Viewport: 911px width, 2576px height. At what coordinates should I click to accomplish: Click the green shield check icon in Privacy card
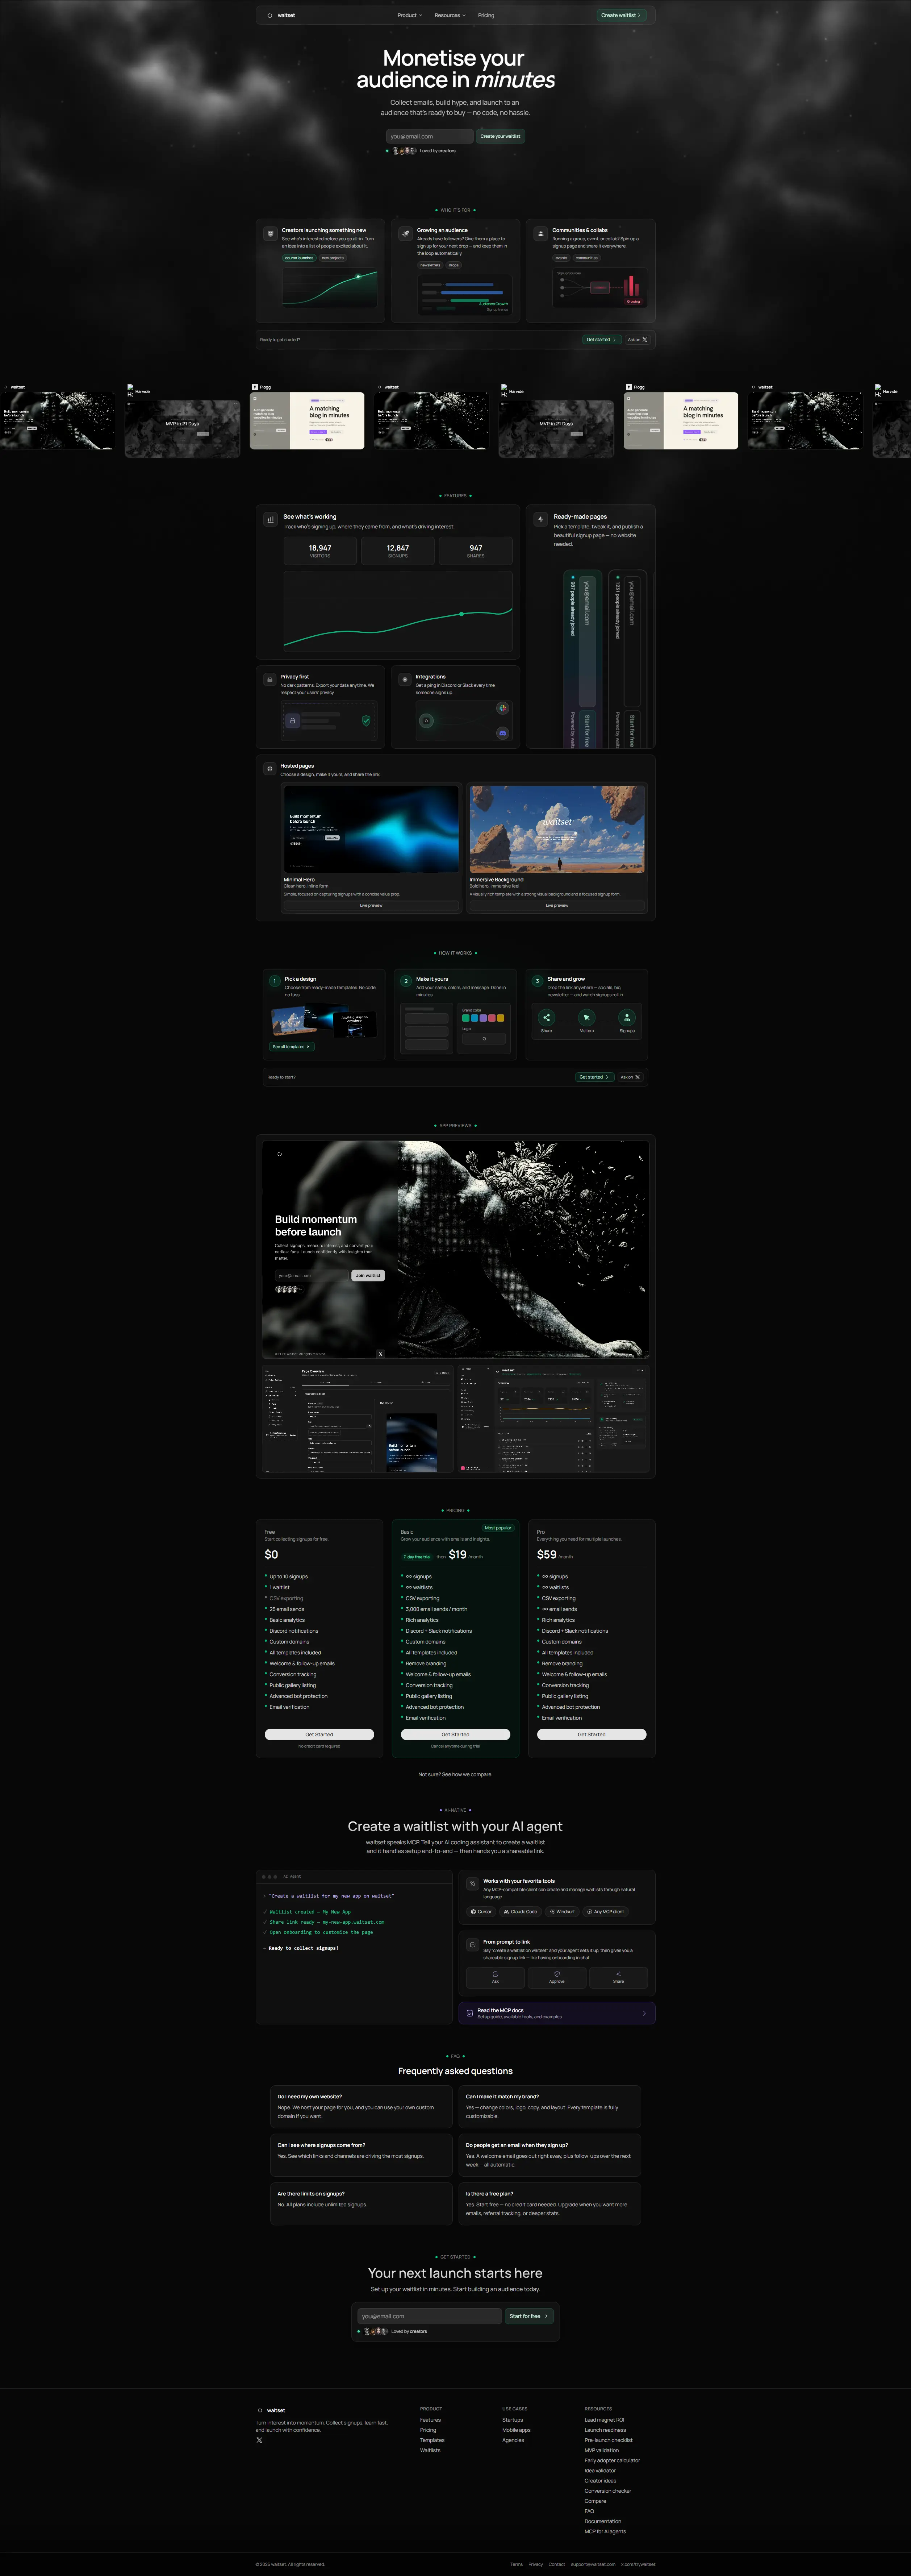click(366, 720)
